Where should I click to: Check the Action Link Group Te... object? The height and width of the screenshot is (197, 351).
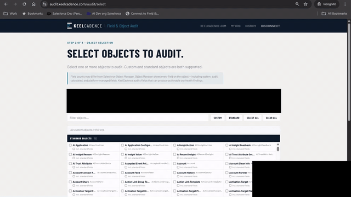tap(122, 182)
